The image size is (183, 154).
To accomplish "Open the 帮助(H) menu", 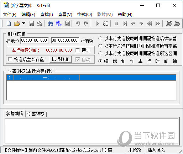I will click(x=125, y=15).
